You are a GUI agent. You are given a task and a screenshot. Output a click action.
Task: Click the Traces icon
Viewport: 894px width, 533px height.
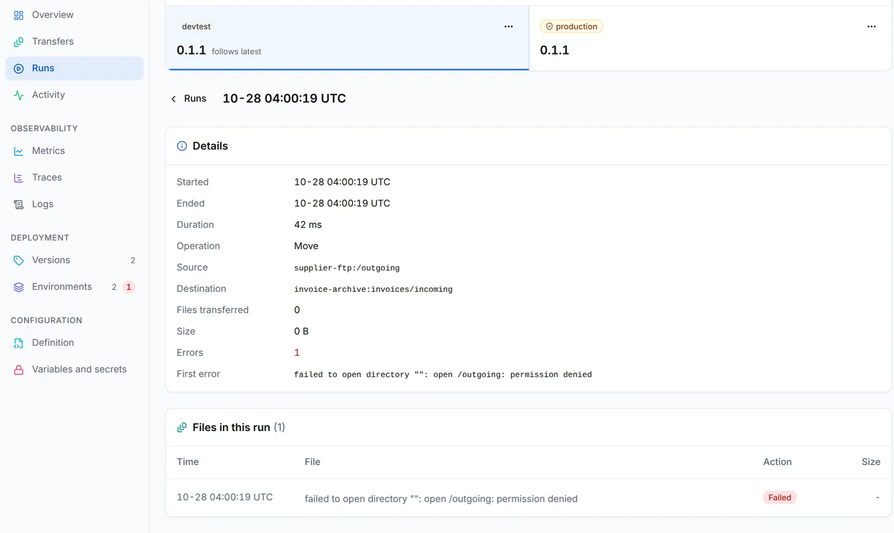coord(19,177)
